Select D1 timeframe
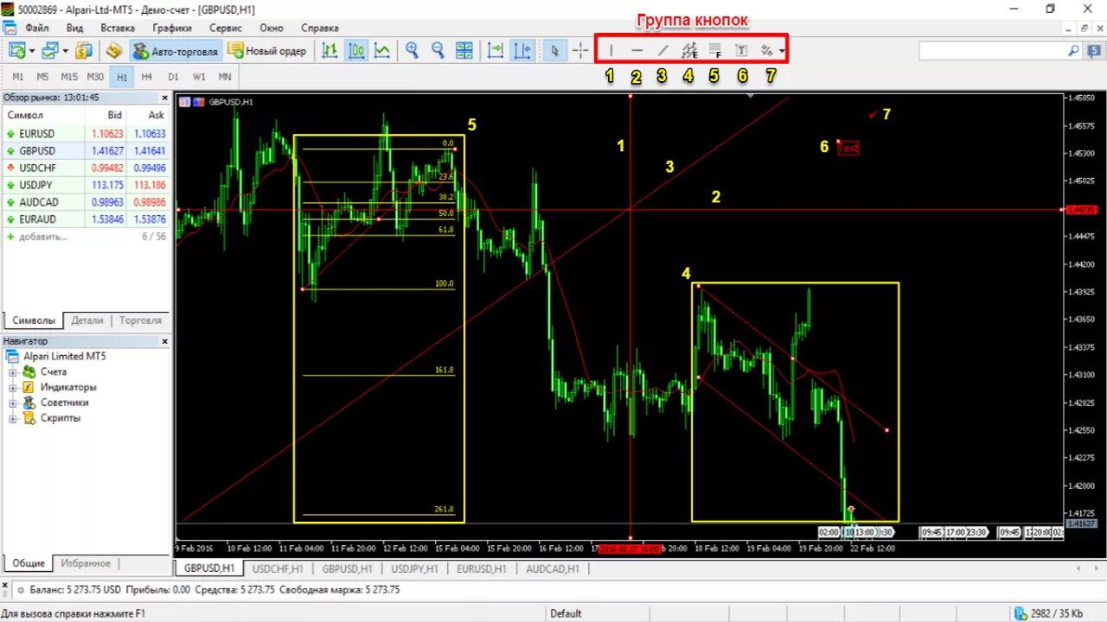The height and width of the screenshot is (622, 1107). click(x=173, y=77)
